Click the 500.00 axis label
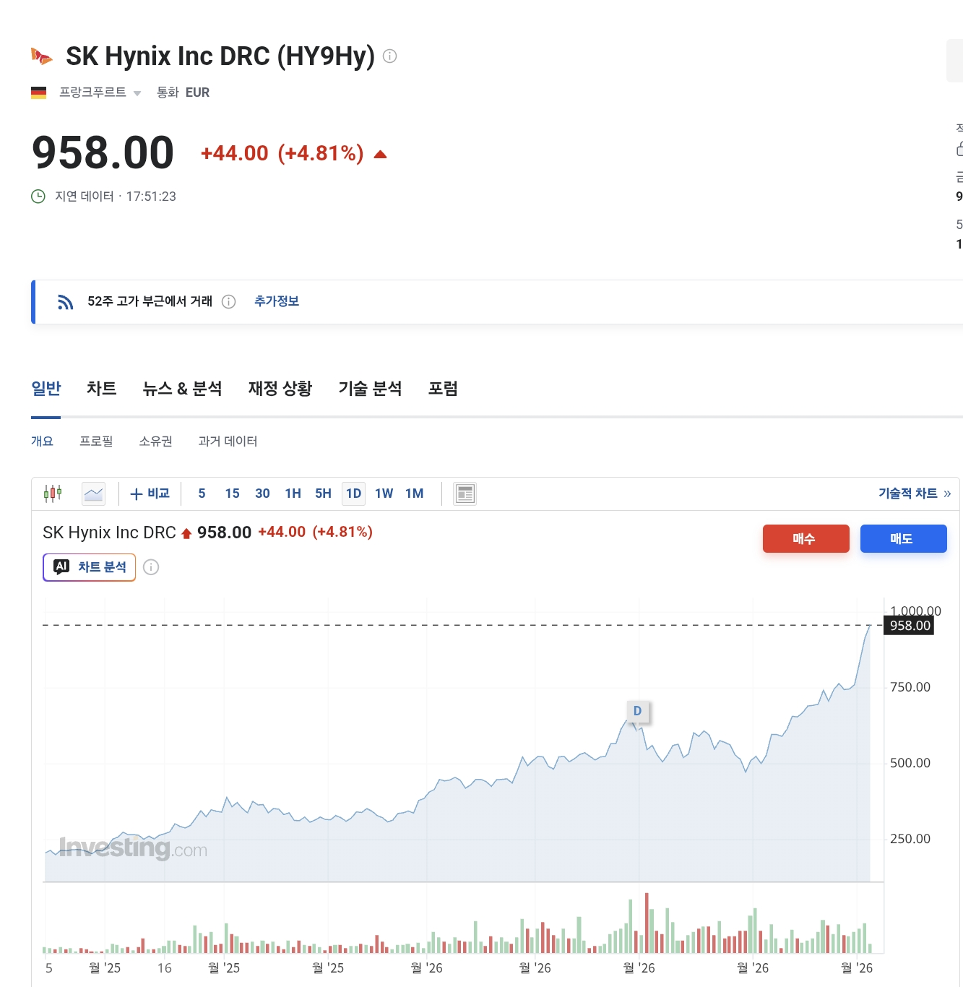Screen dimensions: 963x987 (910, 763)
